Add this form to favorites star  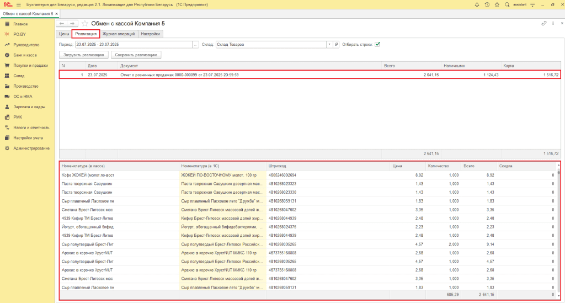[84, 23]
